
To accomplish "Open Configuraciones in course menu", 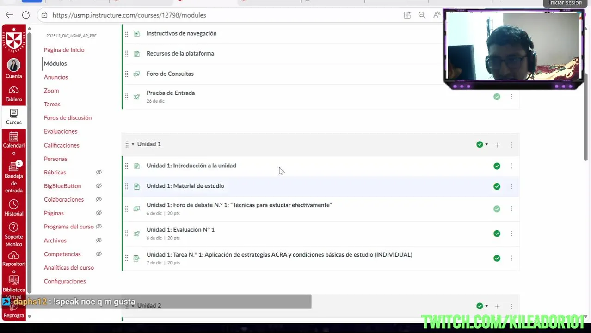I will [65, 281].
